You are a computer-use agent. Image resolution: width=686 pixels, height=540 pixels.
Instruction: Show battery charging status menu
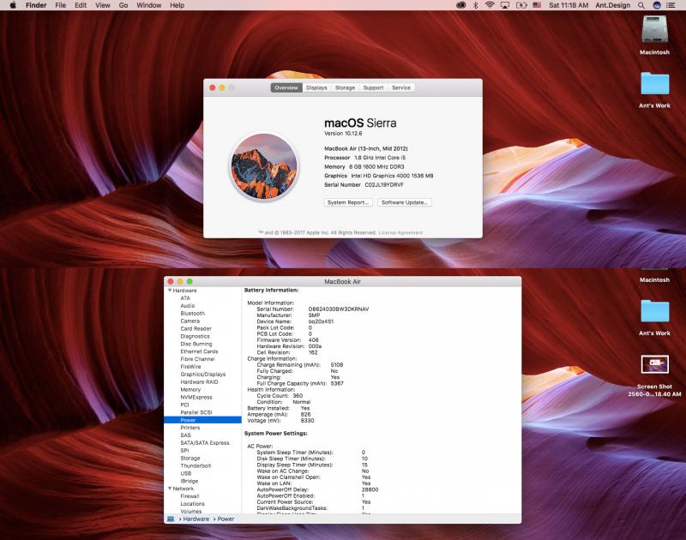tap(521, 5)
